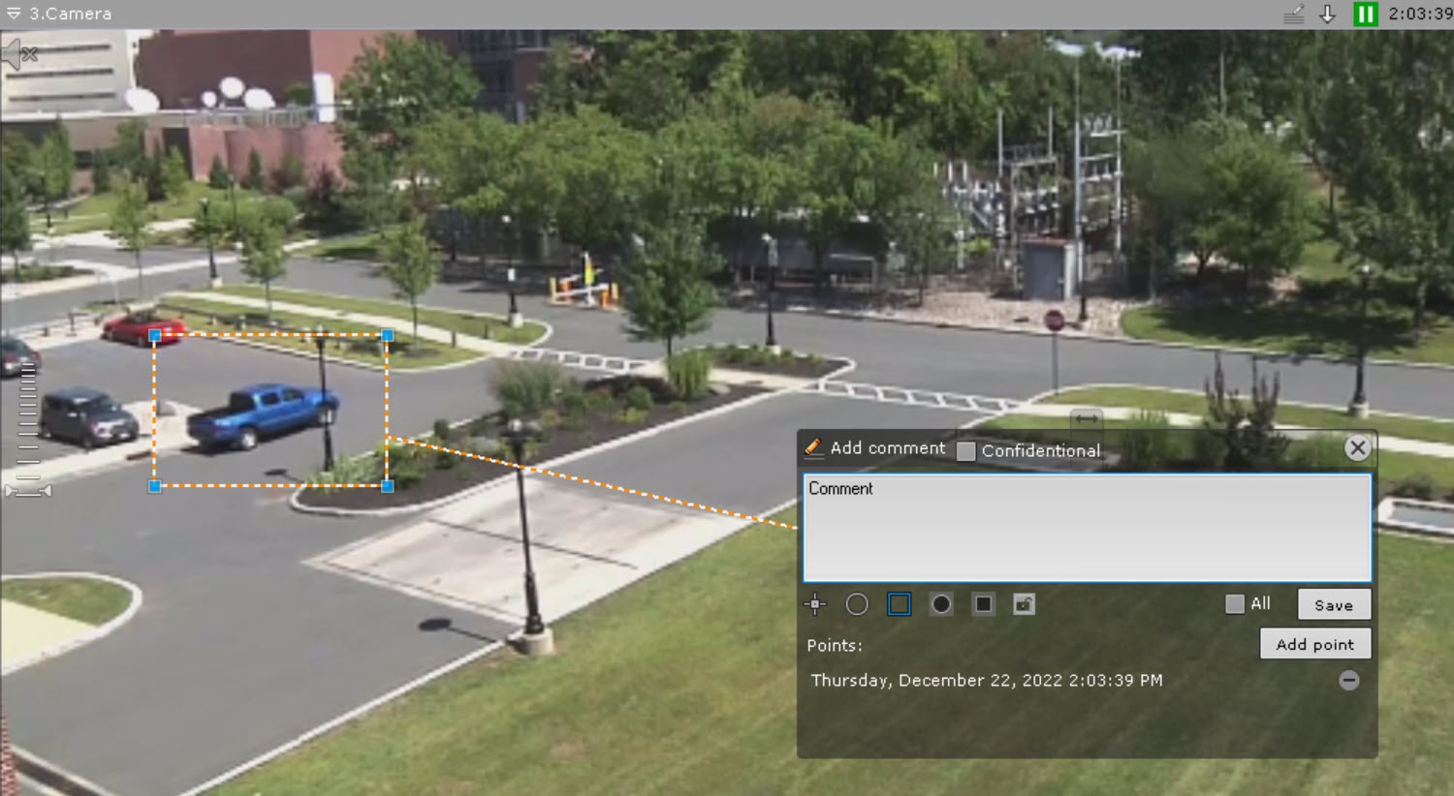This screenshot has width=1454, height=796.
Task: Unmute the camera audio speaker icon
Action: tap(17, 54)
